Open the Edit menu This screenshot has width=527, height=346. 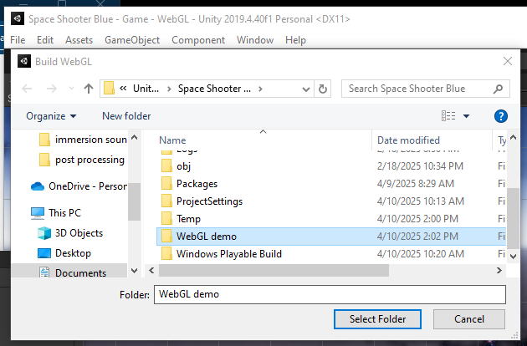pos(45,40)
